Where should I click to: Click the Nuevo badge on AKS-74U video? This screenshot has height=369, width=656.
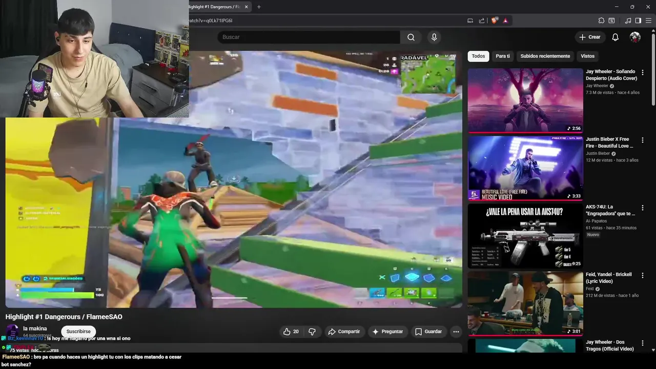coord(593,235)
